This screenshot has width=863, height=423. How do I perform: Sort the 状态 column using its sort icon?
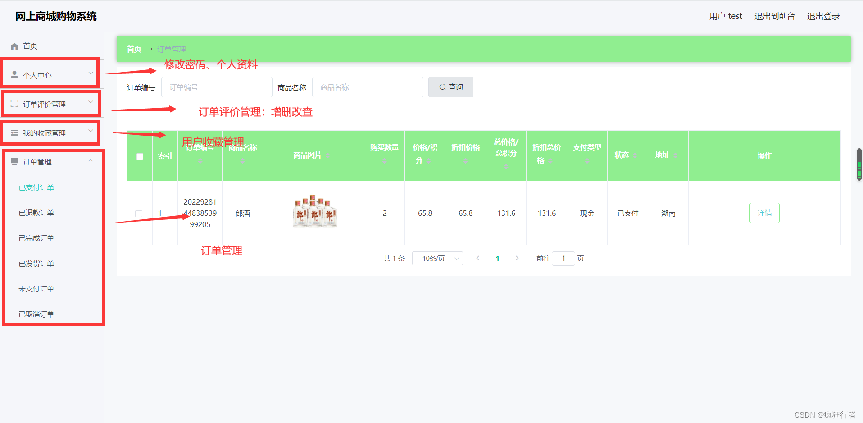coord(636,155)
